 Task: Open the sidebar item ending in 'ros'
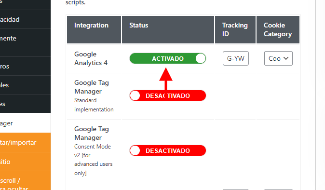(25, 66)
